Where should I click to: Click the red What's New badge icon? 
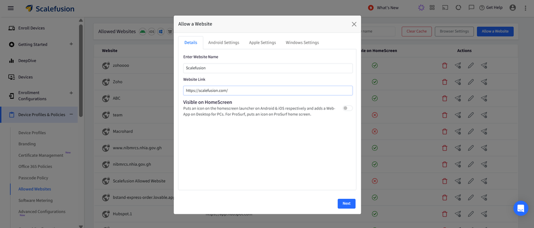(x=371, y=8)
